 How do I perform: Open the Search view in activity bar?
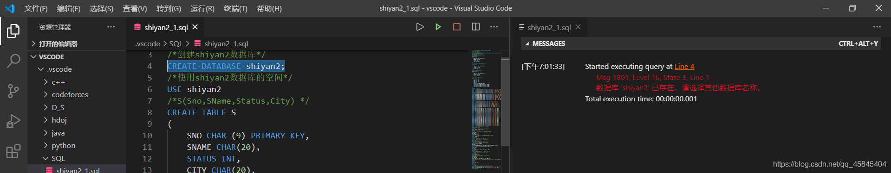13,61
